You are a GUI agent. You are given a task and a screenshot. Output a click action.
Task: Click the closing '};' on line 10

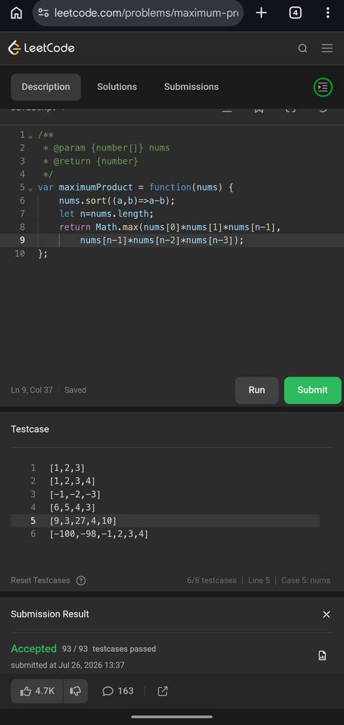pyautogui.click(x=42, y=254)
